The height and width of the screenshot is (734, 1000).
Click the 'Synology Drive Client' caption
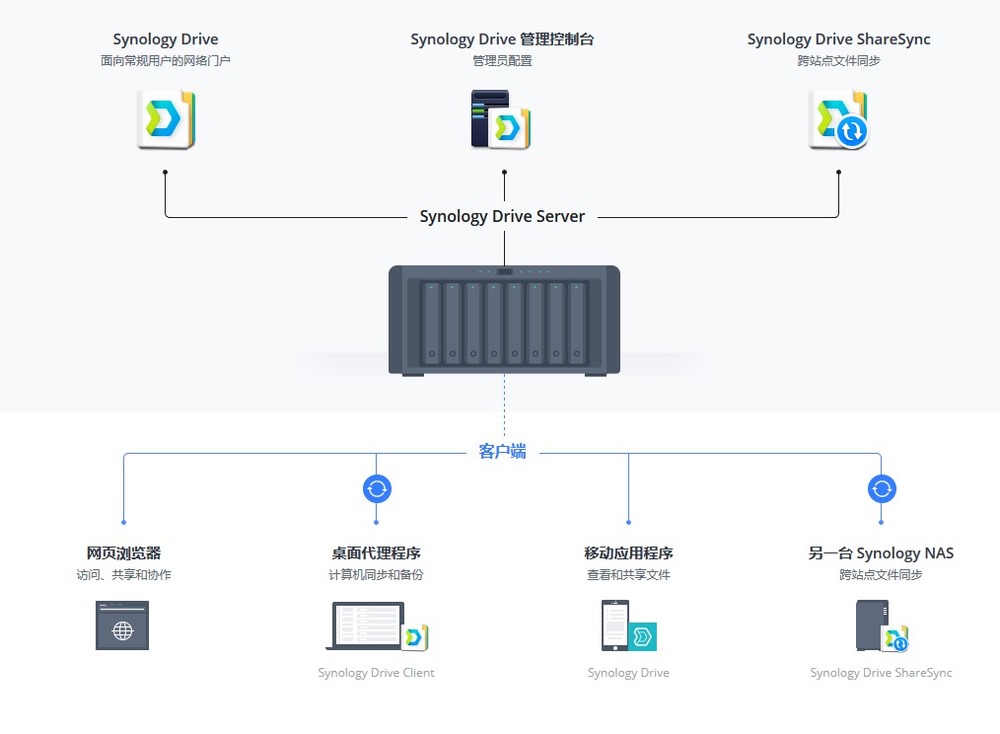377,673
